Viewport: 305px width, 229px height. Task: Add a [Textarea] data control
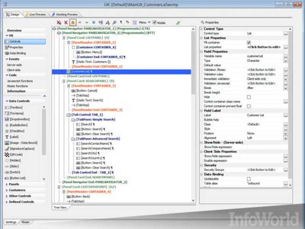(x=14, y=114)
